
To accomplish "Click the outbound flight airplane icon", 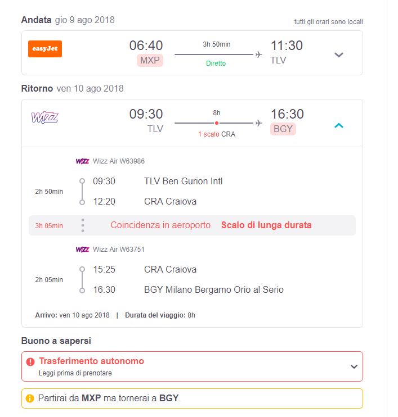I will coord(259,55).
